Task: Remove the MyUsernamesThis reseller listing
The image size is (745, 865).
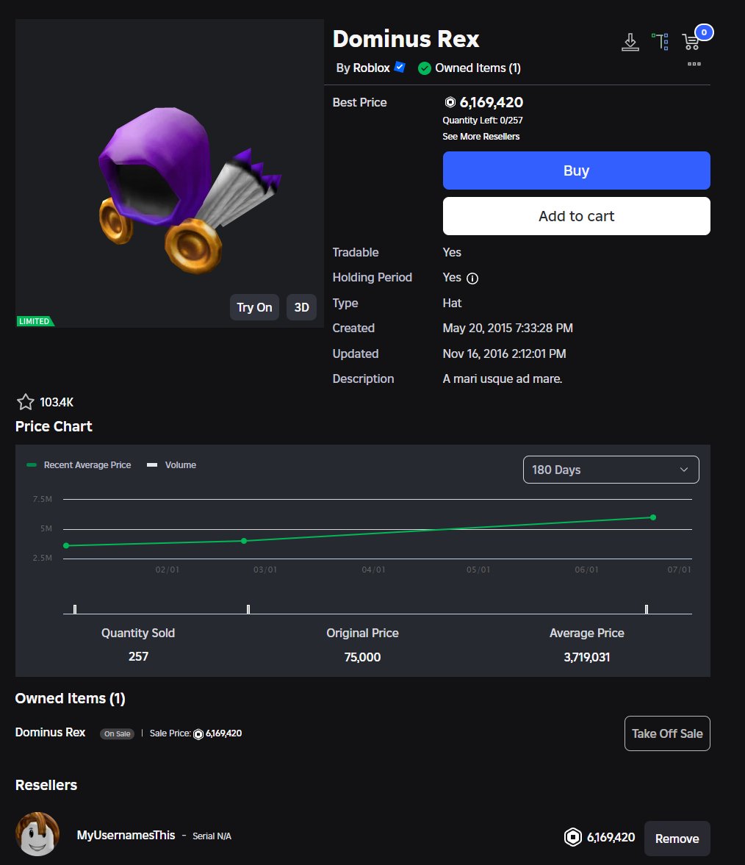Action: 677,839
